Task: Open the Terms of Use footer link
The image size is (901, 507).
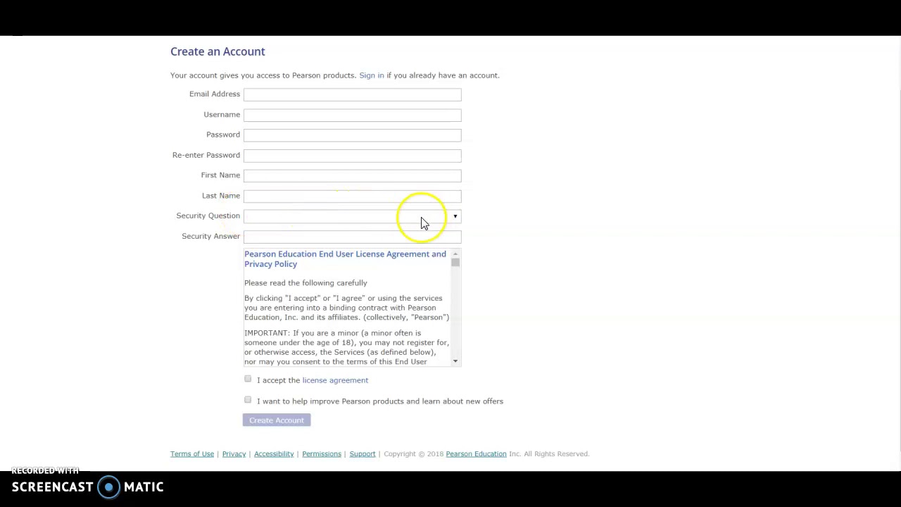Action: click(192, 454)
